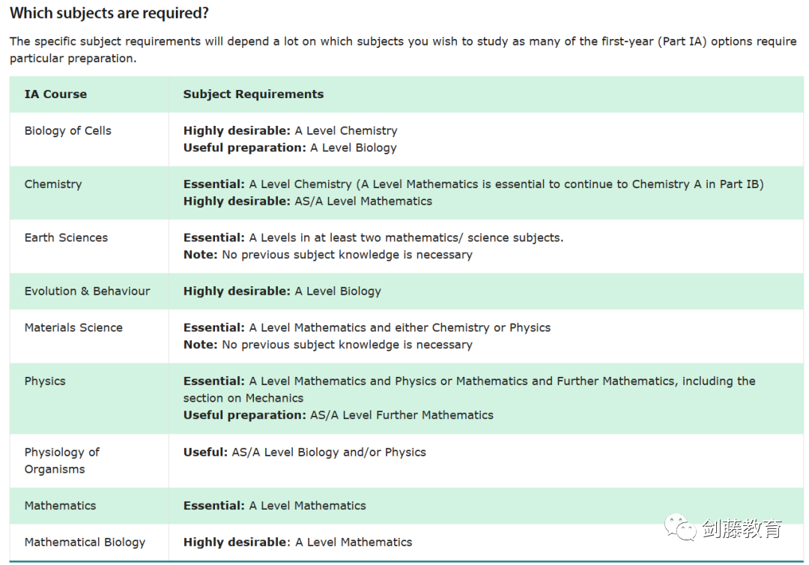
Task: Select the "Mathematics" course row label
Action: [x=60, y=506]
